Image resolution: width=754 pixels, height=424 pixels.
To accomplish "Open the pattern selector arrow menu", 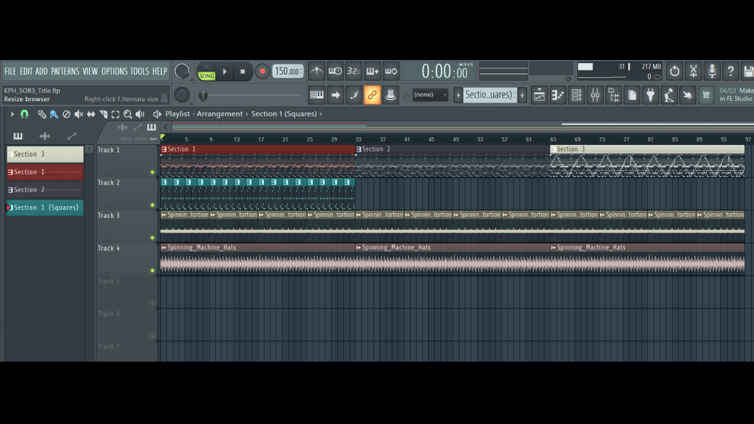I will (458, 95).
